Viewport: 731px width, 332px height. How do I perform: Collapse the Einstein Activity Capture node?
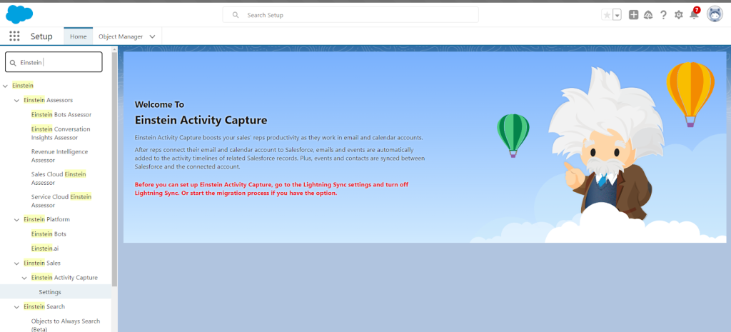point(24,278)
